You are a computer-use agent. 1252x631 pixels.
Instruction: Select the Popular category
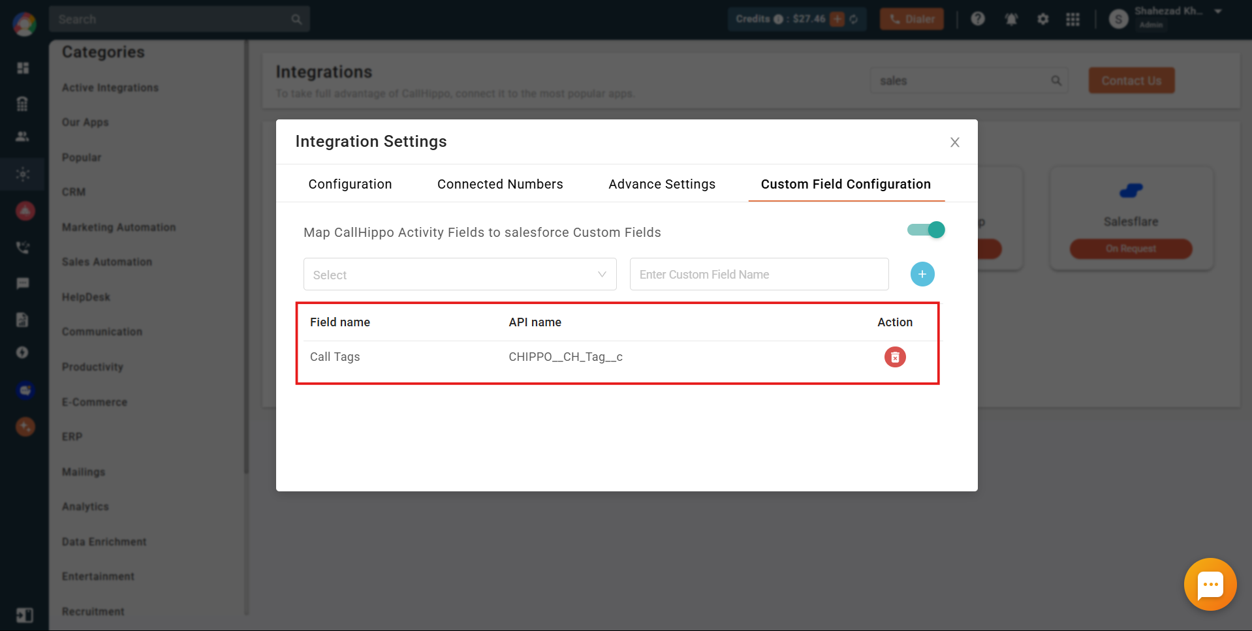click(82, 157)
